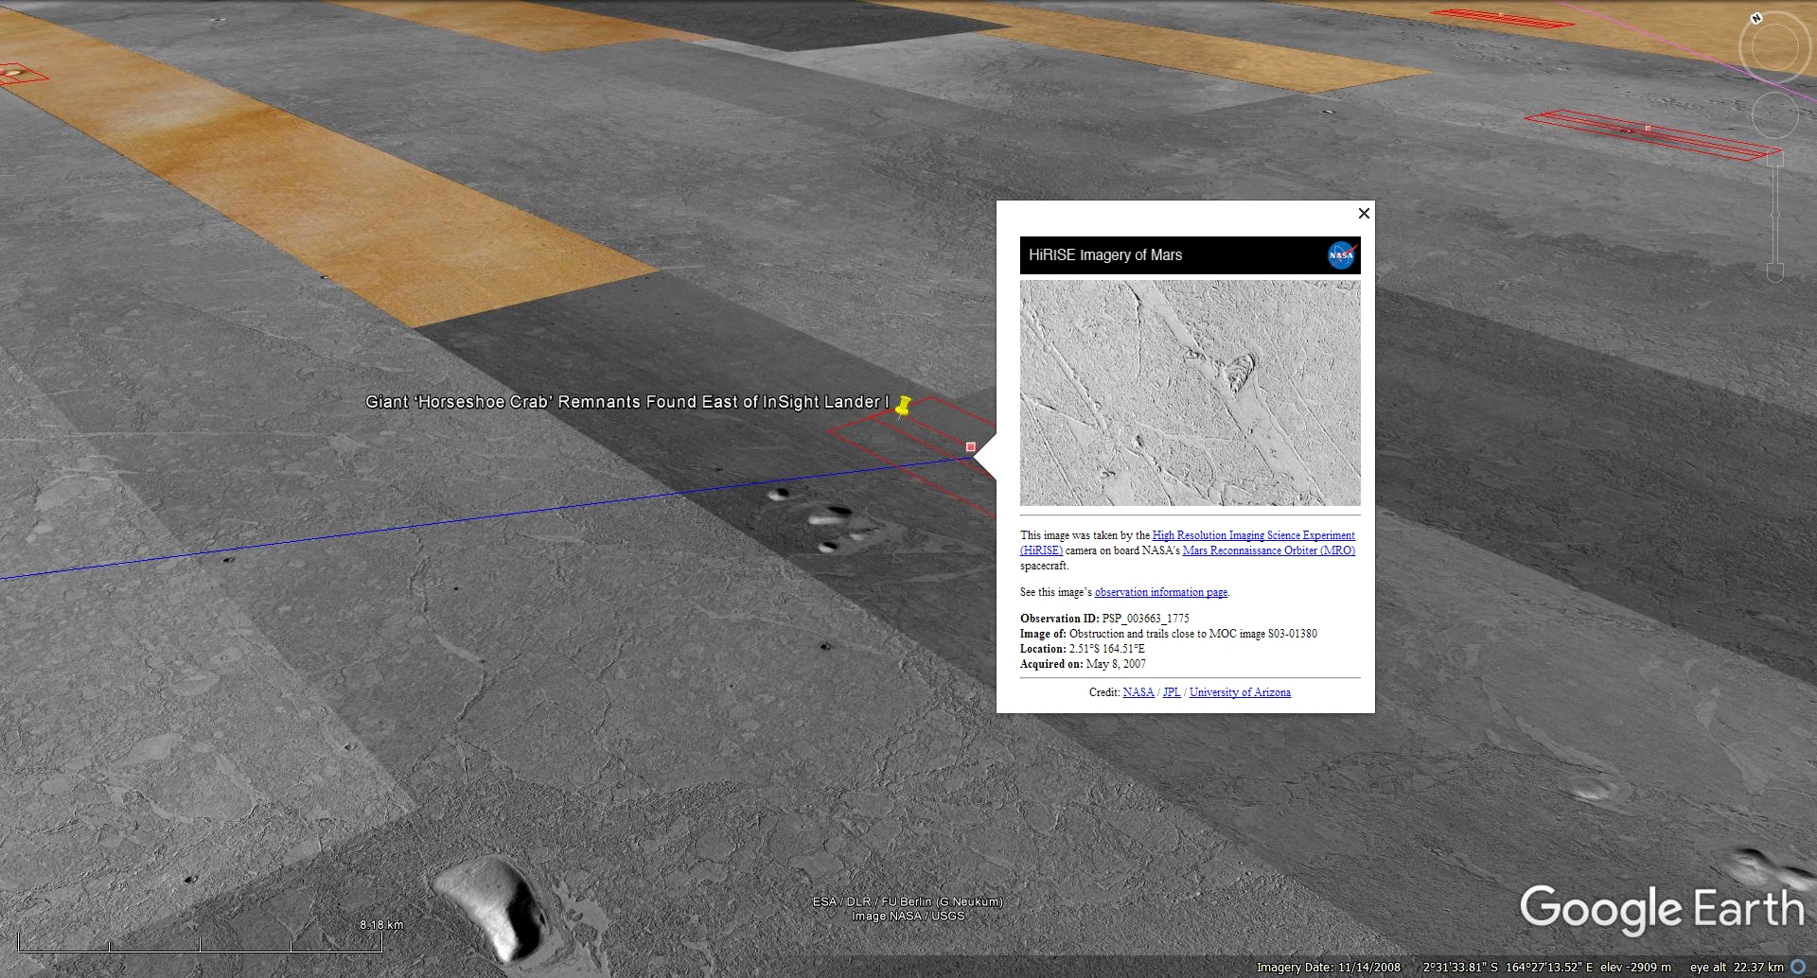Click the zoom out end of slider
Image resolution: width=1817 pixels, height=978 pixels.
(1775, 273)
